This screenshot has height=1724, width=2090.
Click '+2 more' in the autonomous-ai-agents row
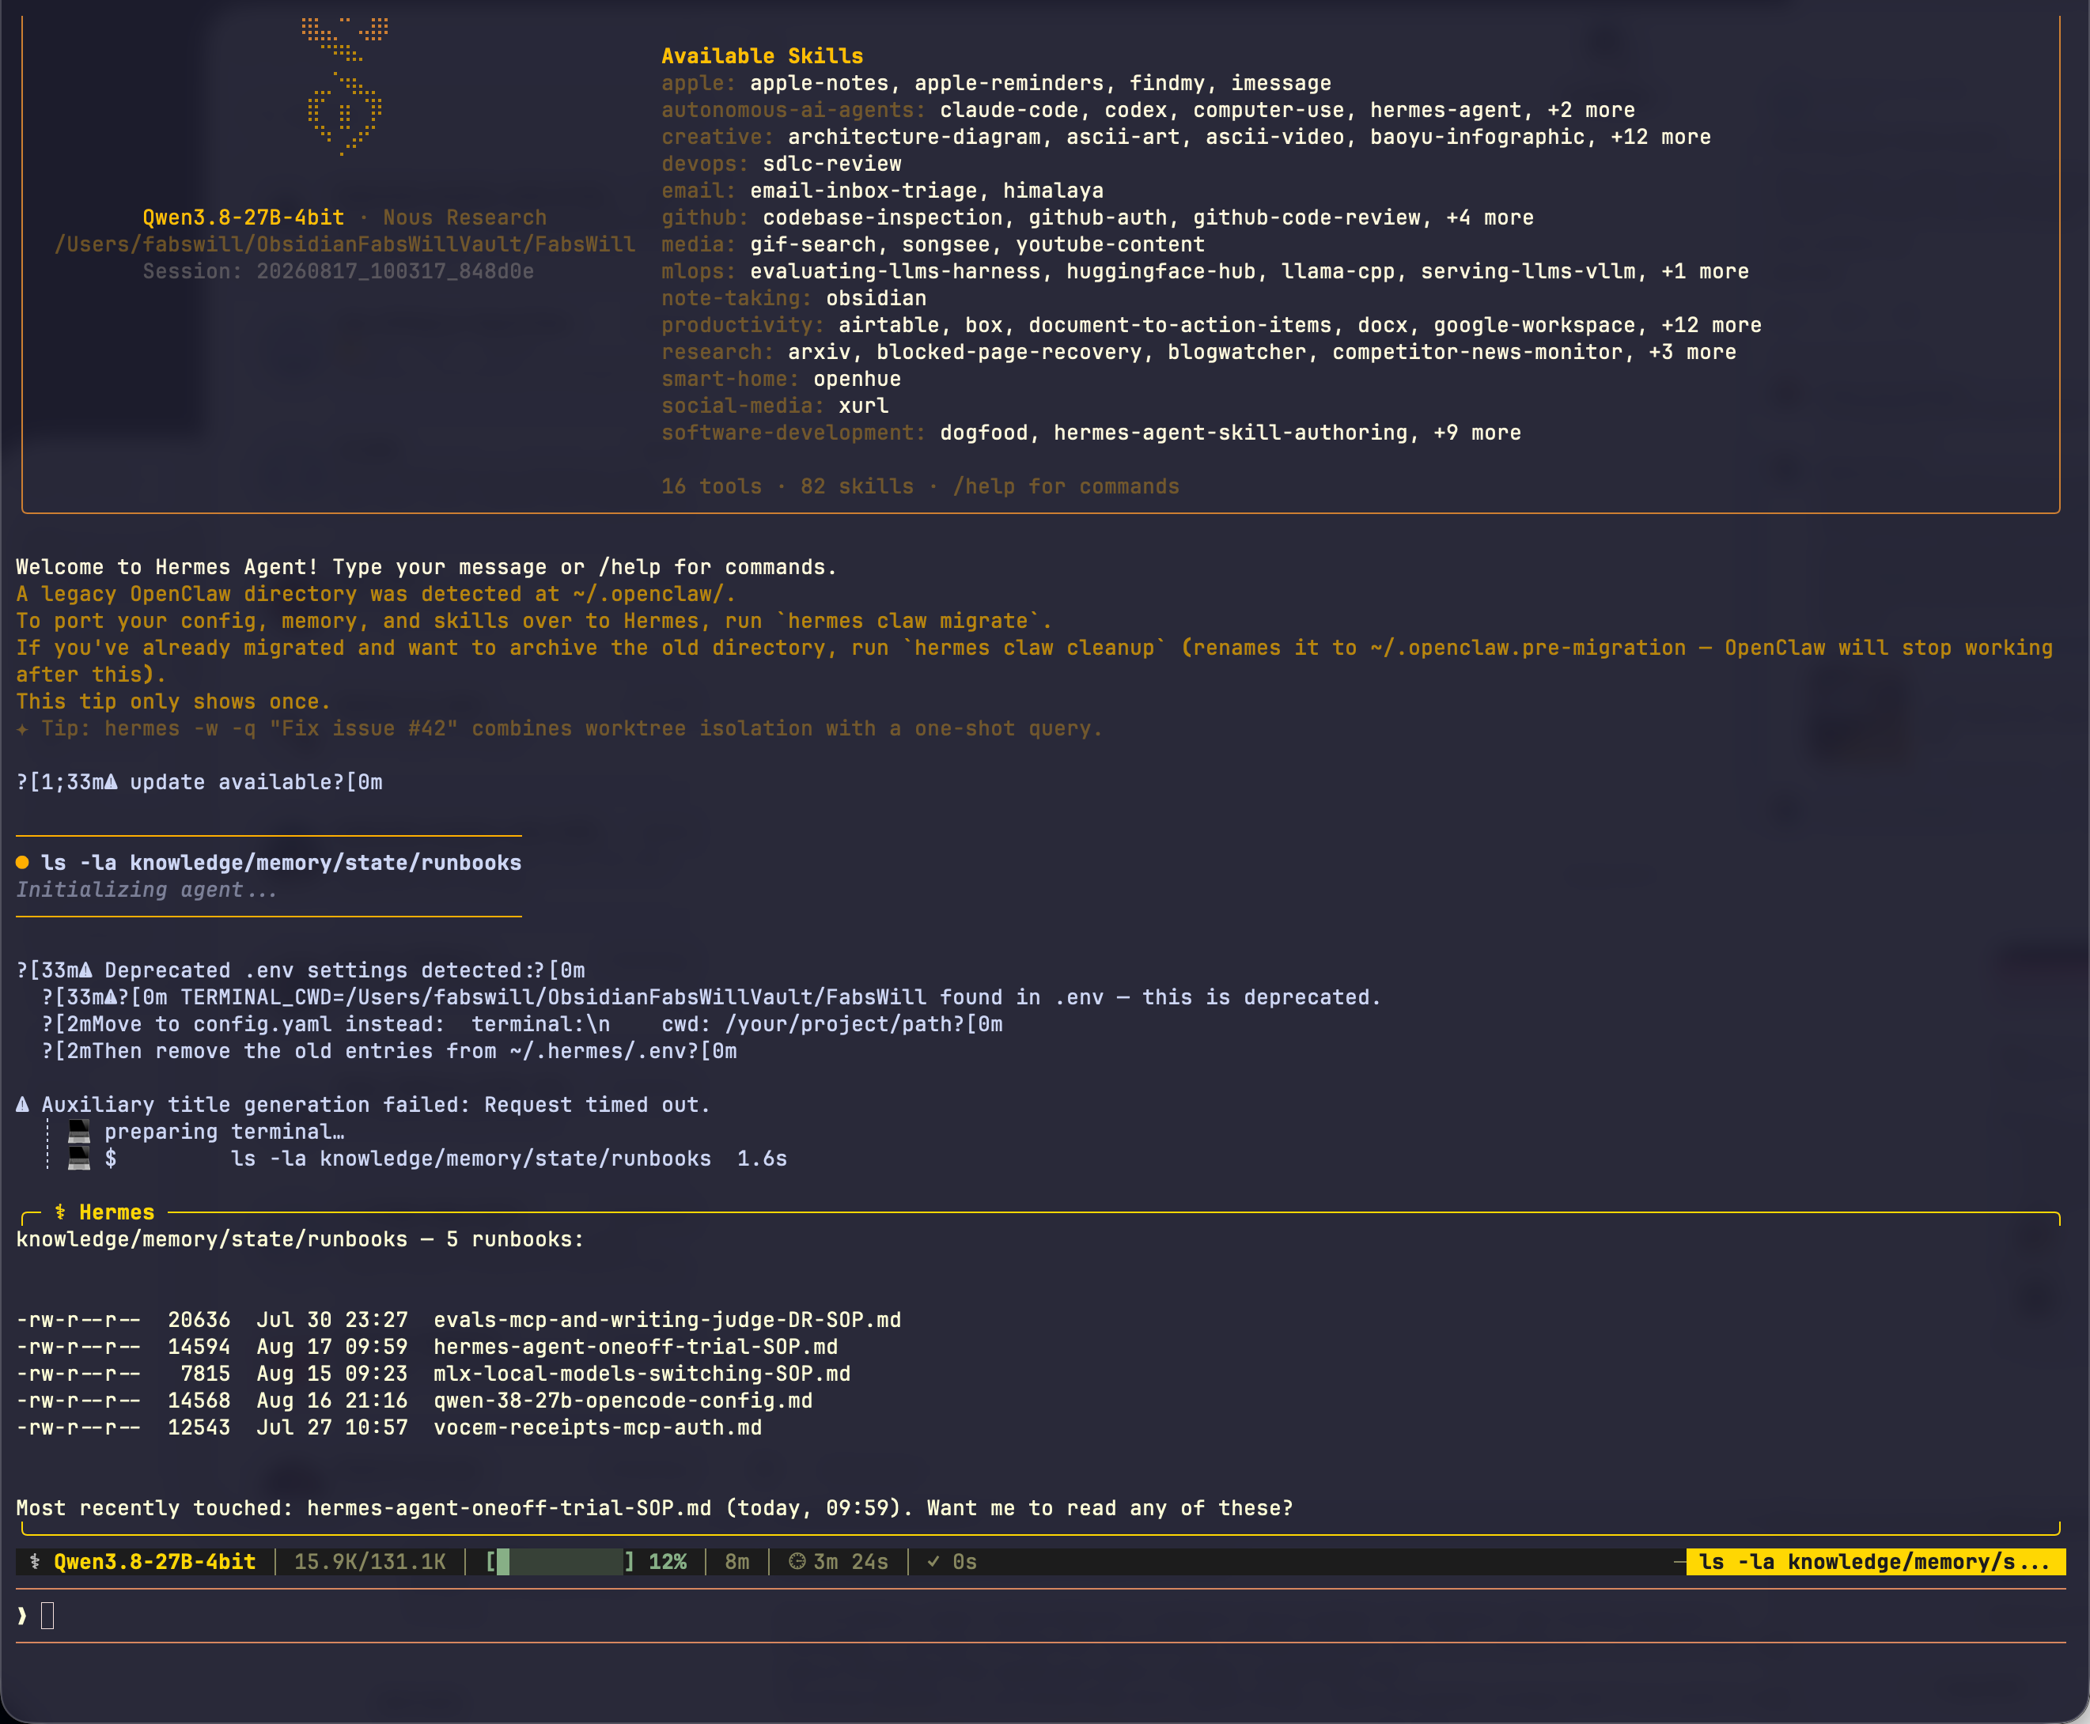point(1592,109)
